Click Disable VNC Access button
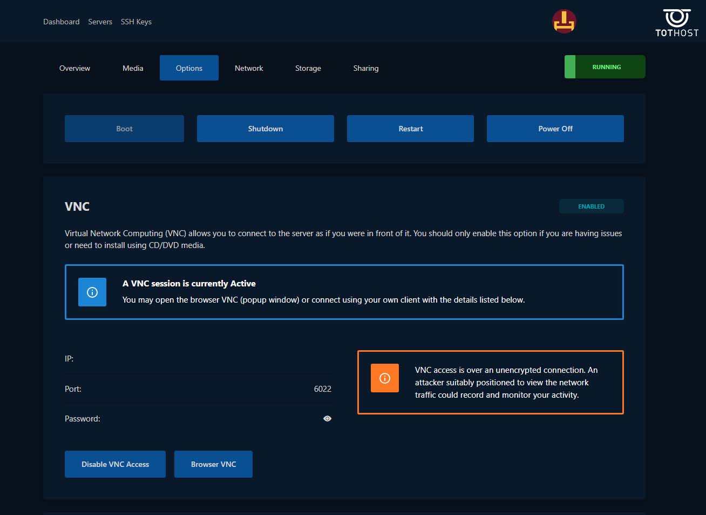 pos(115,464)
